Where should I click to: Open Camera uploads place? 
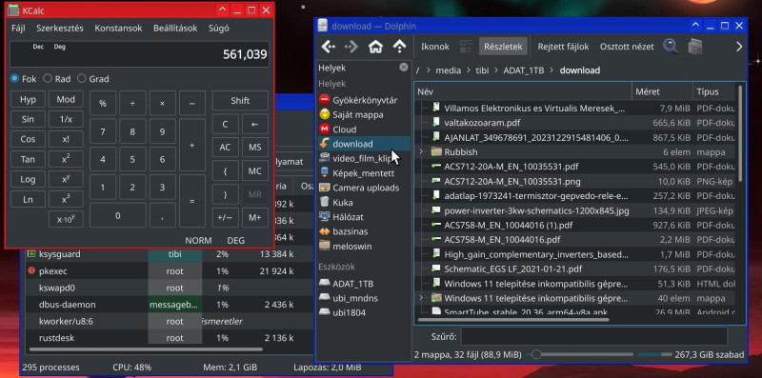364,188
